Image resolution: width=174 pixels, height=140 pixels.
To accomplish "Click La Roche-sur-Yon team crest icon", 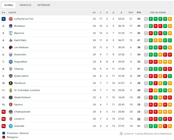I will click(11, 19).
